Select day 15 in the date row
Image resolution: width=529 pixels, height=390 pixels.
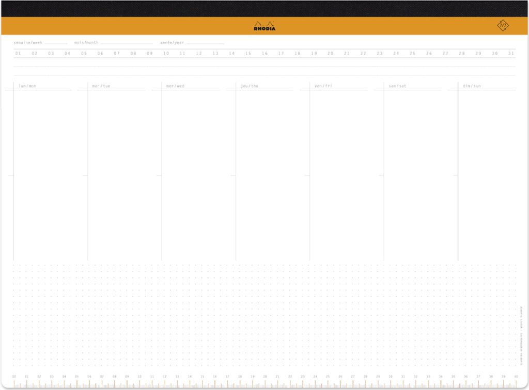click(x=248, y=53)
